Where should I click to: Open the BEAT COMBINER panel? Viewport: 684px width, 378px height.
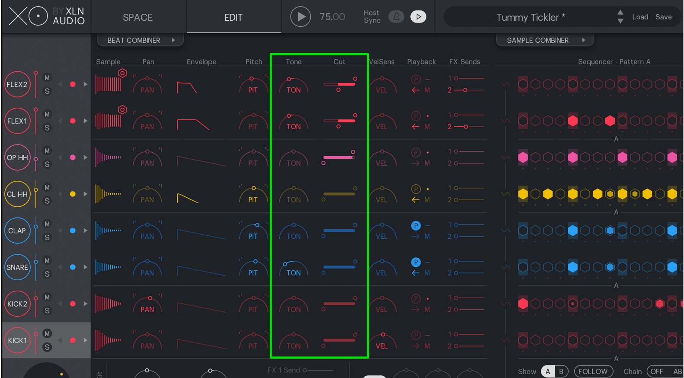140,40
